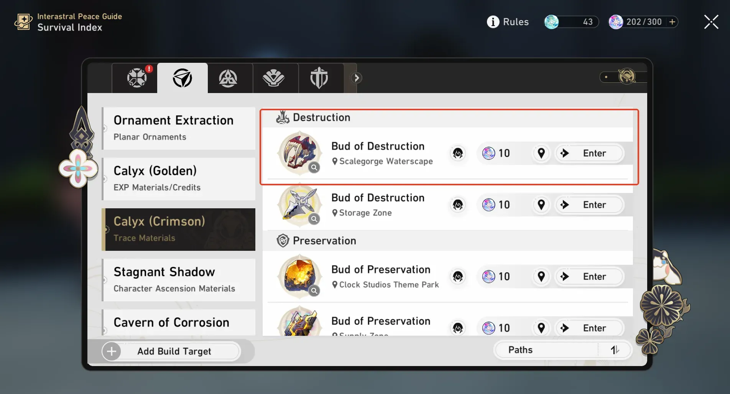The image size is (730, 394).
Task: Click character icon beside Storage Zone bud
Action: tap(458, 205)
